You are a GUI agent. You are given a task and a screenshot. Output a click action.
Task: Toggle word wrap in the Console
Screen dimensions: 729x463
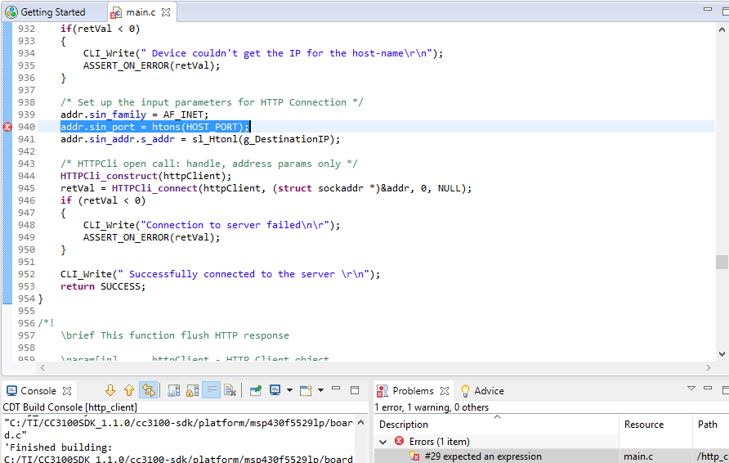[212, 390]
